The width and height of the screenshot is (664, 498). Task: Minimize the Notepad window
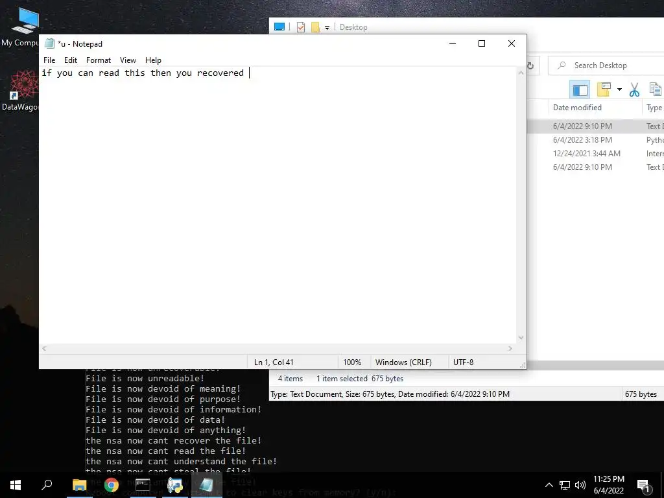coord(452,43)
